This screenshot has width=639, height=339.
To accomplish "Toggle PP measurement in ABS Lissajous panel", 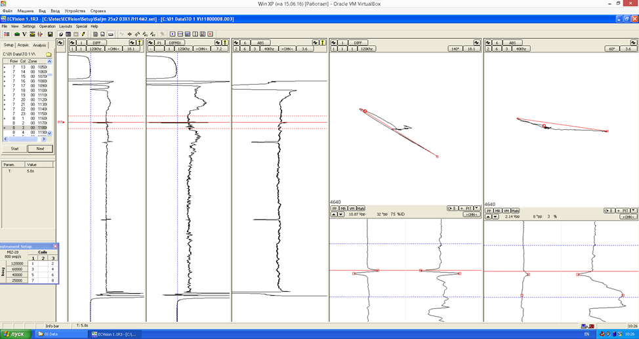I will (x=489, y=210).
